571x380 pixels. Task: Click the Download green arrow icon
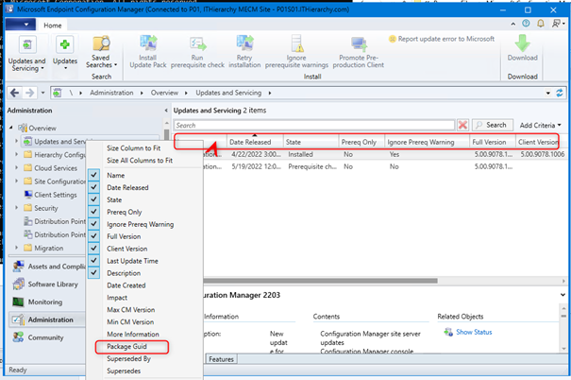point(522,43)
